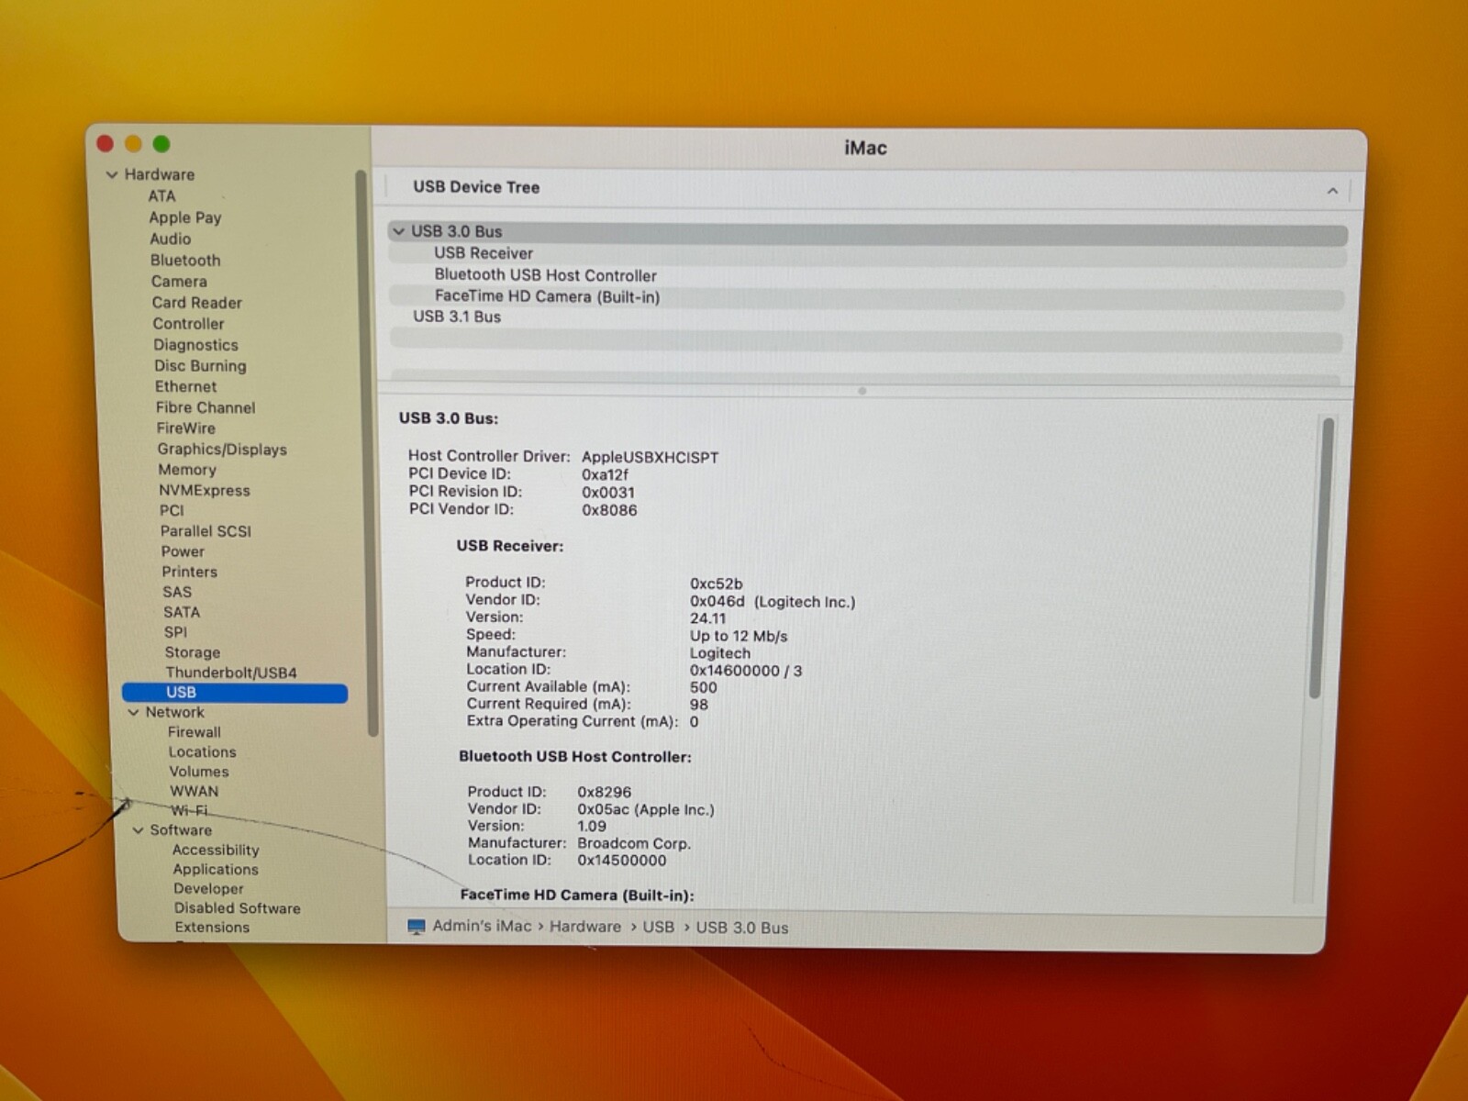The height and width of the screenshot is (1101, 1468).
Task: Select USB Receiver in device tree
Action: coord(484,253)
